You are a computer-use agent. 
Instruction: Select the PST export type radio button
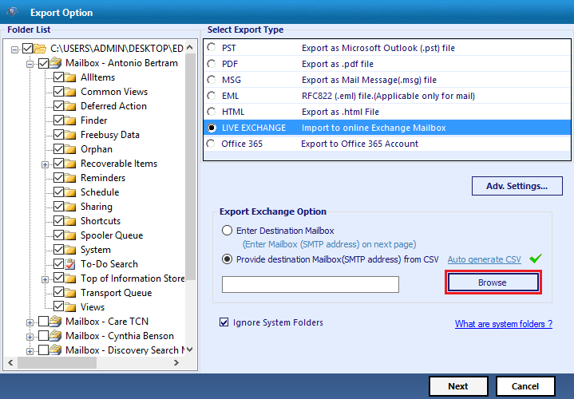click(x=212, y=48)
